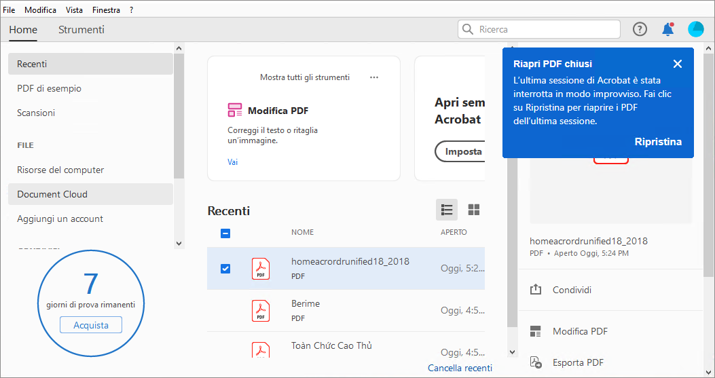Click the sidebar scroll-down arrow
Image resolution: width=715 pixels, height=378 pixels.
point(179,244)
